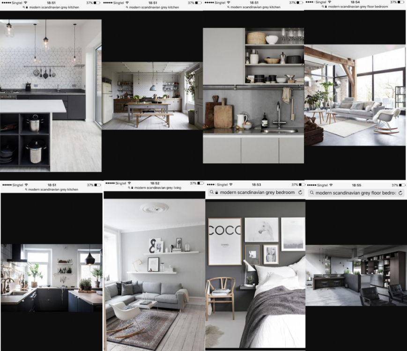Click battery icon in the 18:52 status bar
The height and width of the screenshot is (351, 407).
pyautogui.click(x=201, y=183)
